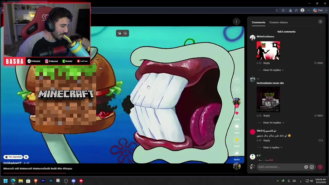Open the browser Settings and more menu
The height and width of the screenshot is (185, 329).
pos(308,10)
